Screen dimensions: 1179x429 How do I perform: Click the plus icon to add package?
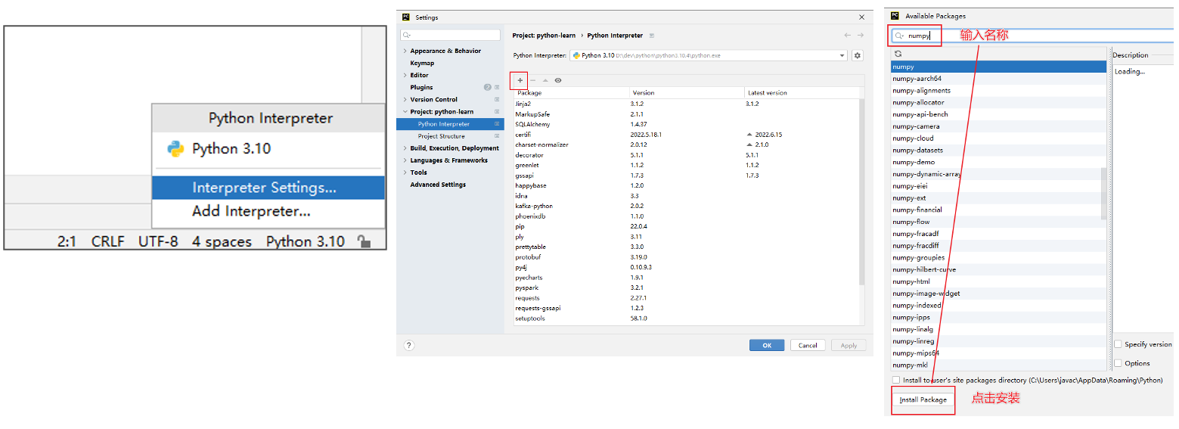coord(520,80)
